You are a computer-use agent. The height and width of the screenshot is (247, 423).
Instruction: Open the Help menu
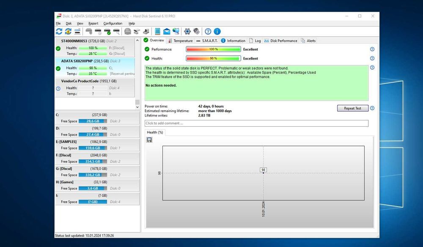click(x=132, y=24)
